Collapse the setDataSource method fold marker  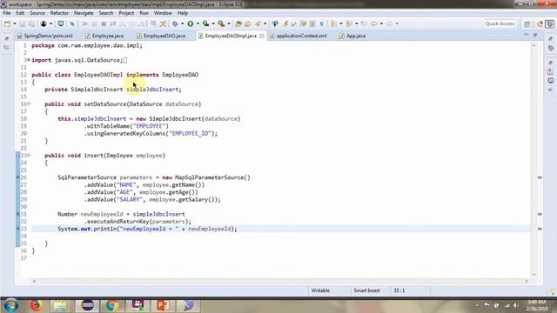point(29,104)
